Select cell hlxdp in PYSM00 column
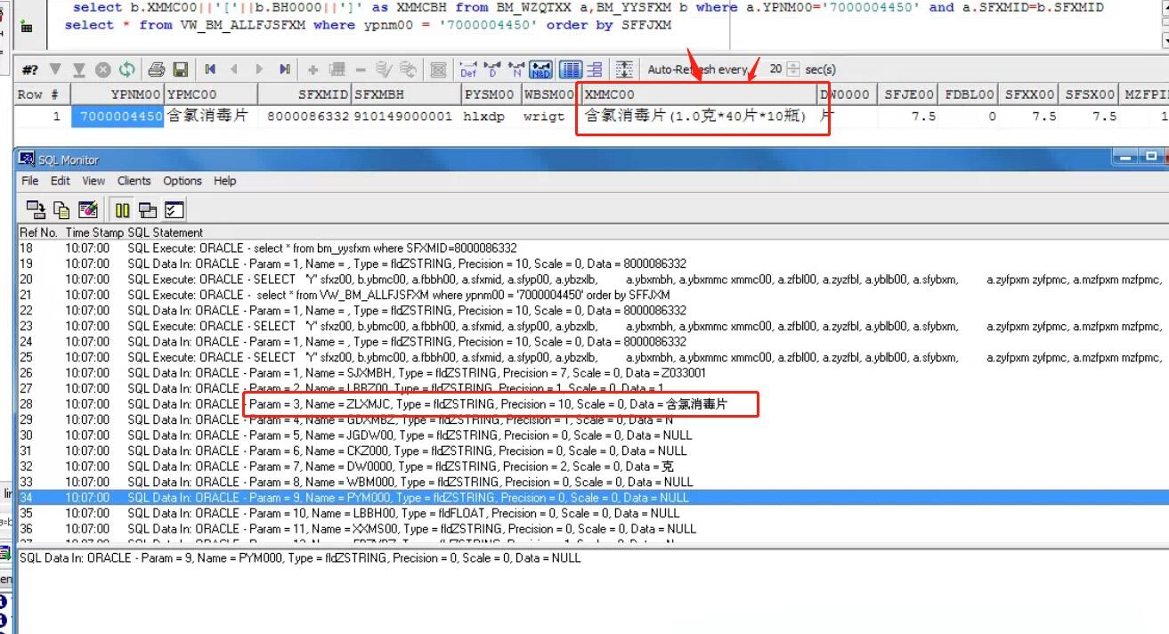1169x634 pixels. (x=491, y=117)
